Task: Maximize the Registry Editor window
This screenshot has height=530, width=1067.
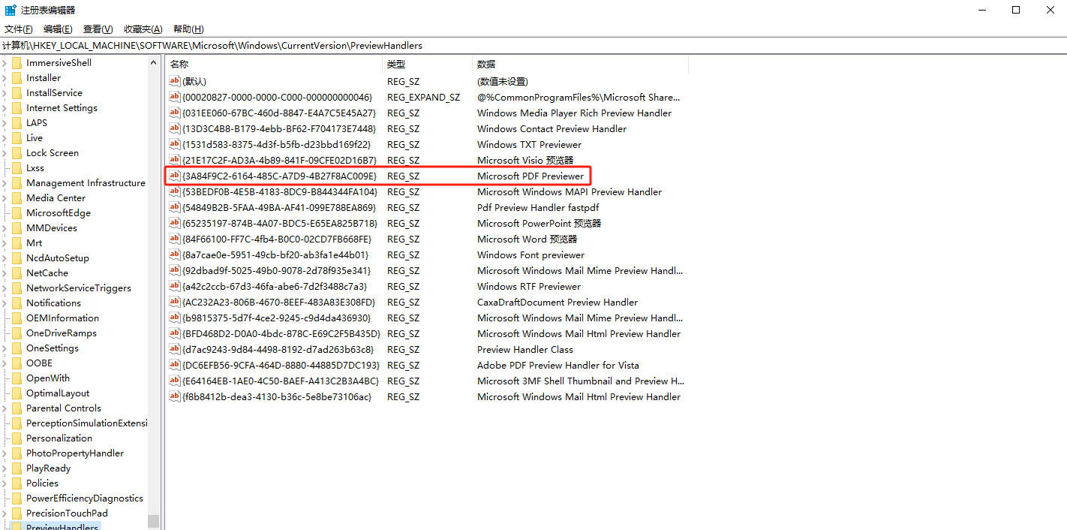Action: tap(1015, 10)
